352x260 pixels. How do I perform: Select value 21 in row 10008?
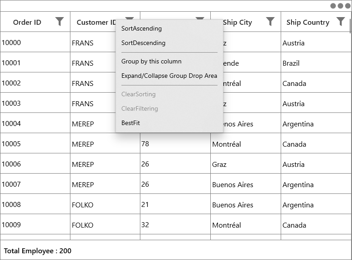click(176, 204)
